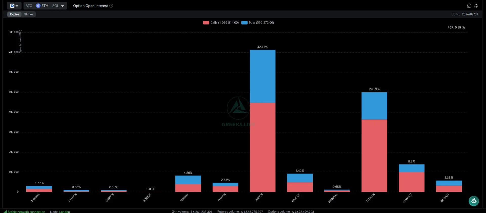Viewport: 486px width, 213px height.
Task: Click the 05SEP26 axis label
Action: point(73,198)
